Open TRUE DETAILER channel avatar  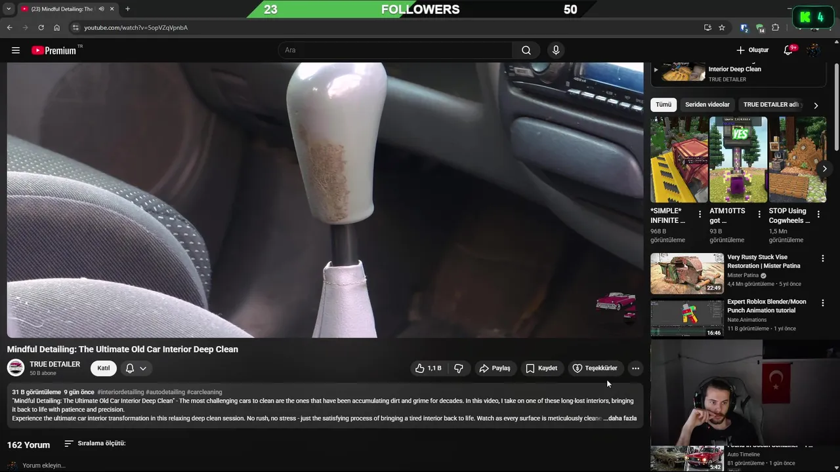coord(16,368)
